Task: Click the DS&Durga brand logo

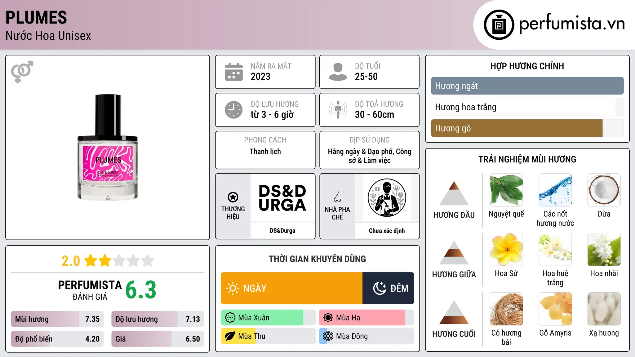Action: point(282,198)
